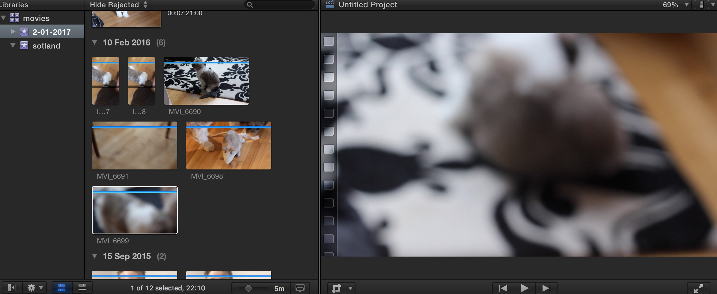
Task: Click the Untitled Project clapperboard icon
Action: point(330,4)
